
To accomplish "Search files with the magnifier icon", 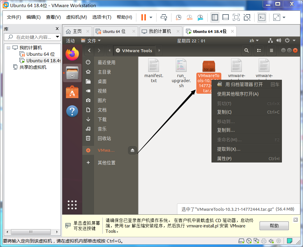I will pos(246,50).
